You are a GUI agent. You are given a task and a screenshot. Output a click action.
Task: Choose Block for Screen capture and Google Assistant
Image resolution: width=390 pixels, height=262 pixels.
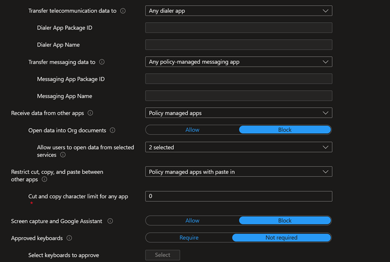pyautogui.click(x=285, y=221)
